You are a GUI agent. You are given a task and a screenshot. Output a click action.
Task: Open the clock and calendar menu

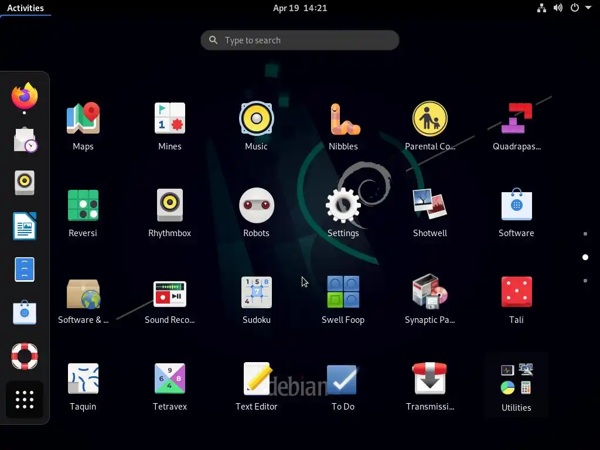(x=300, y=8)
